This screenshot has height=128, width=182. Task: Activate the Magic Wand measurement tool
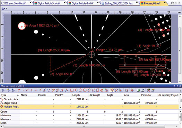click(106, 90)
